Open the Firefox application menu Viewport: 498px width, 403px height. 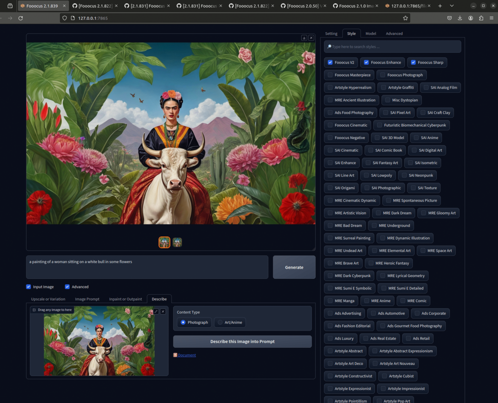(492, 18)
